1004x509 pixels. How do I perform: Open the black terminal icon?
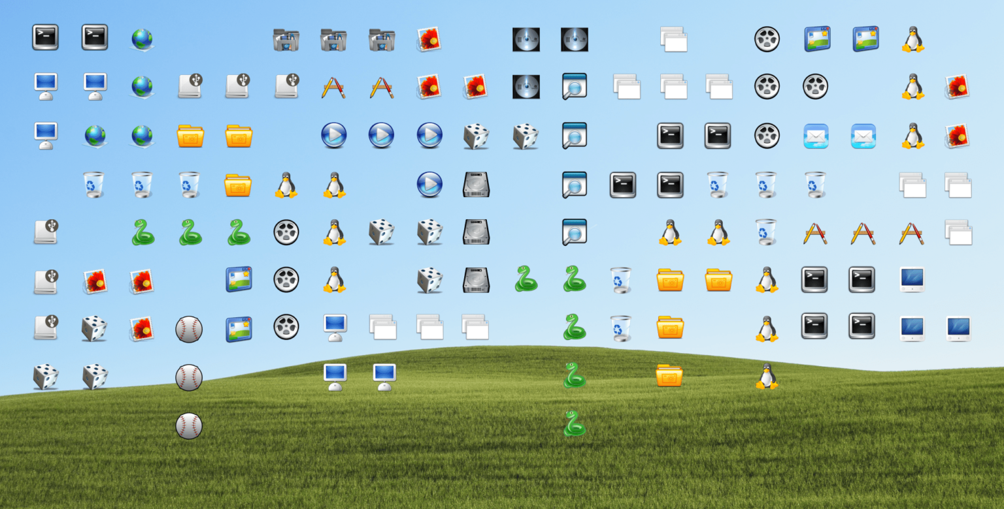click(45, 38)
